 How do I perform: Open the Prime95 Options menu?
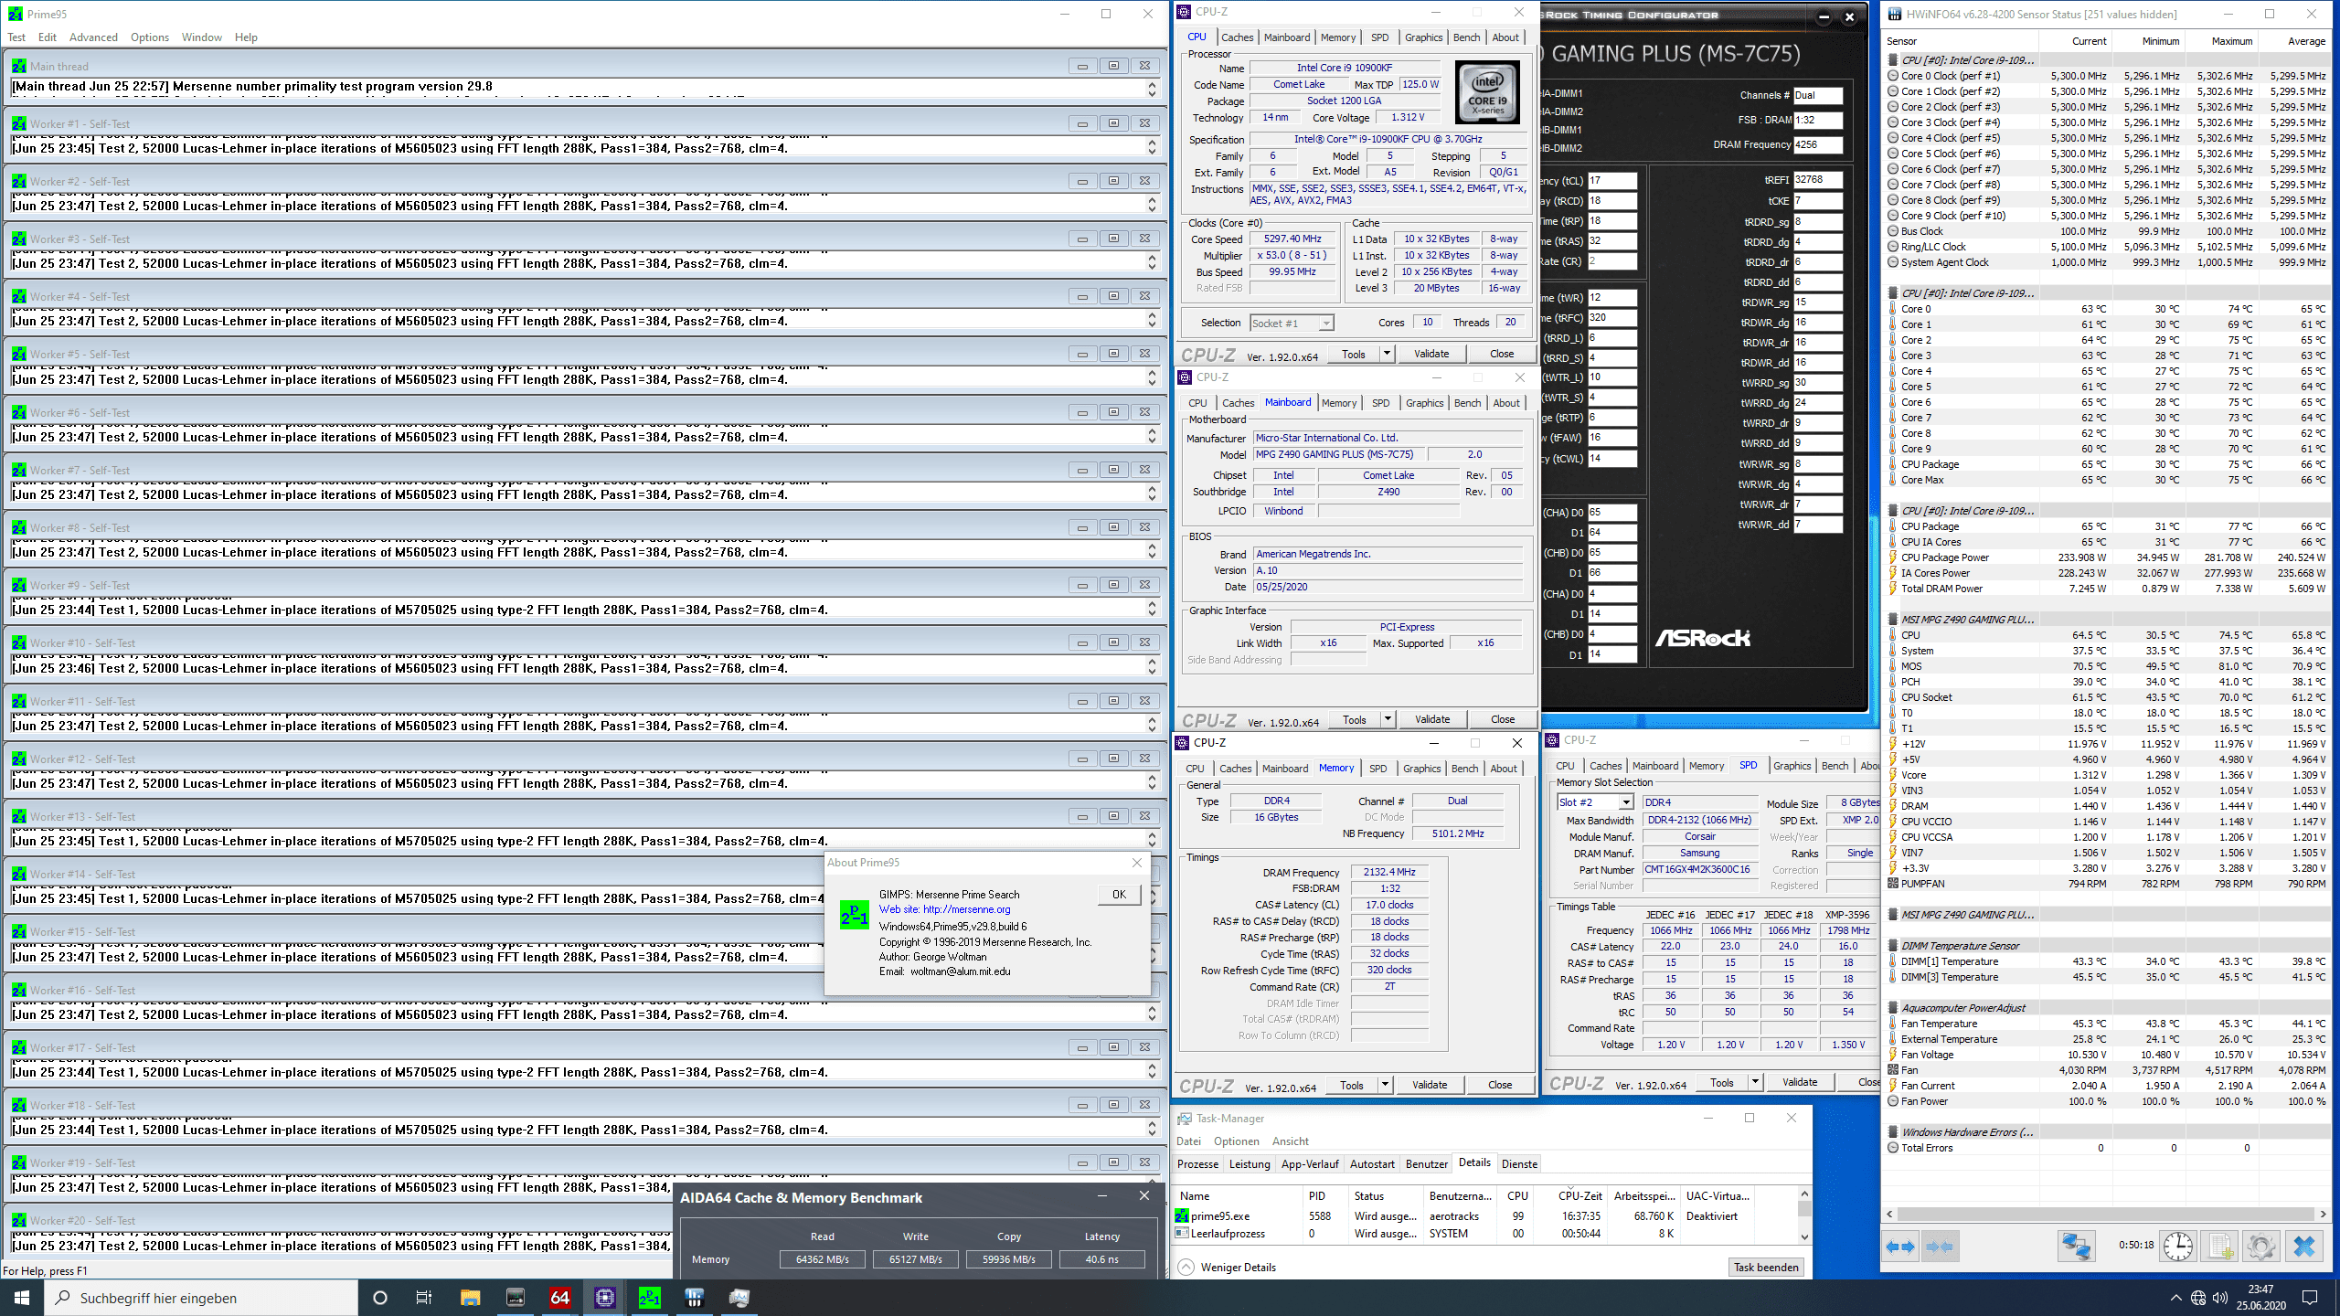pyautogui.click(x=150, y=37)
